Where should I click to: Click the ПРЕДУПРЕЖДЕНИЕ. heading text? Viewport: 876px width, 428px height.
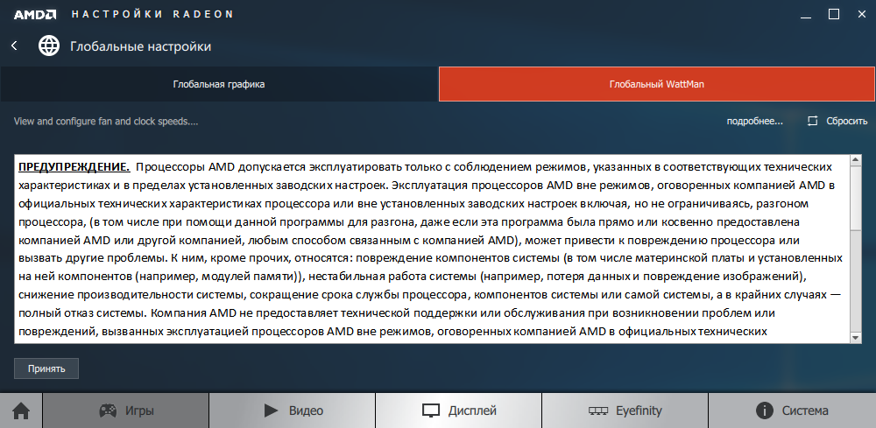click(x=74, y=166)
